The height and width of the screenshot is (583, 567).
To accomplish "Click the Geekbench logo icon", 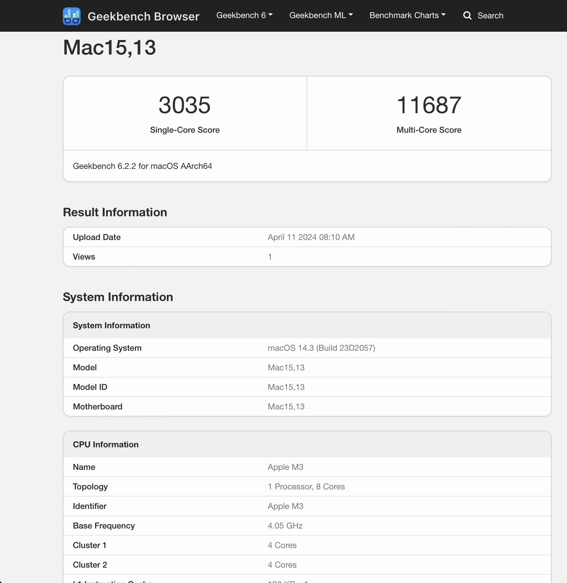I will pyautogui.click(x=72, y=16).
